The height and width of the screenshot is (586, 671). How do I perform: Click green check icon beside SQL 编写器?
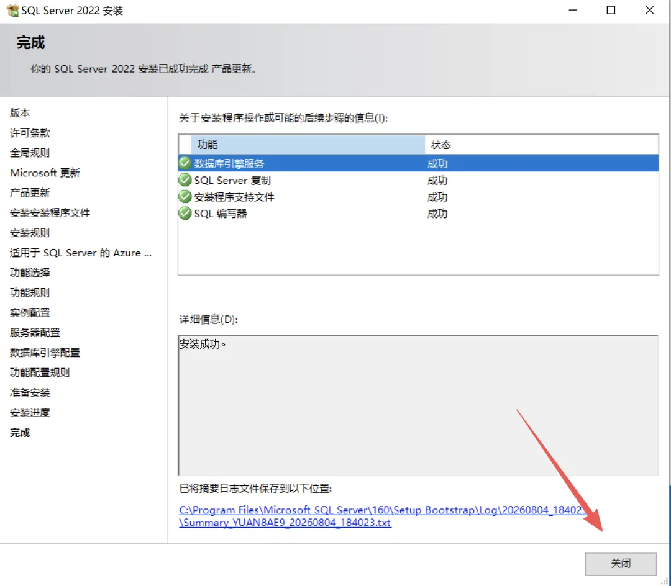(x=185, y=213)
